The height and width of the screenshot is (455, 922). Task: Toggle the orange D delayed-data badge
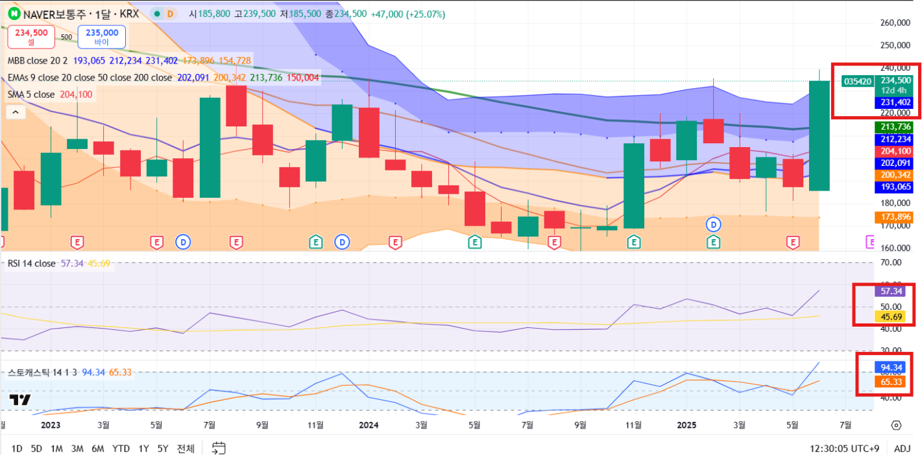(170, 14)
